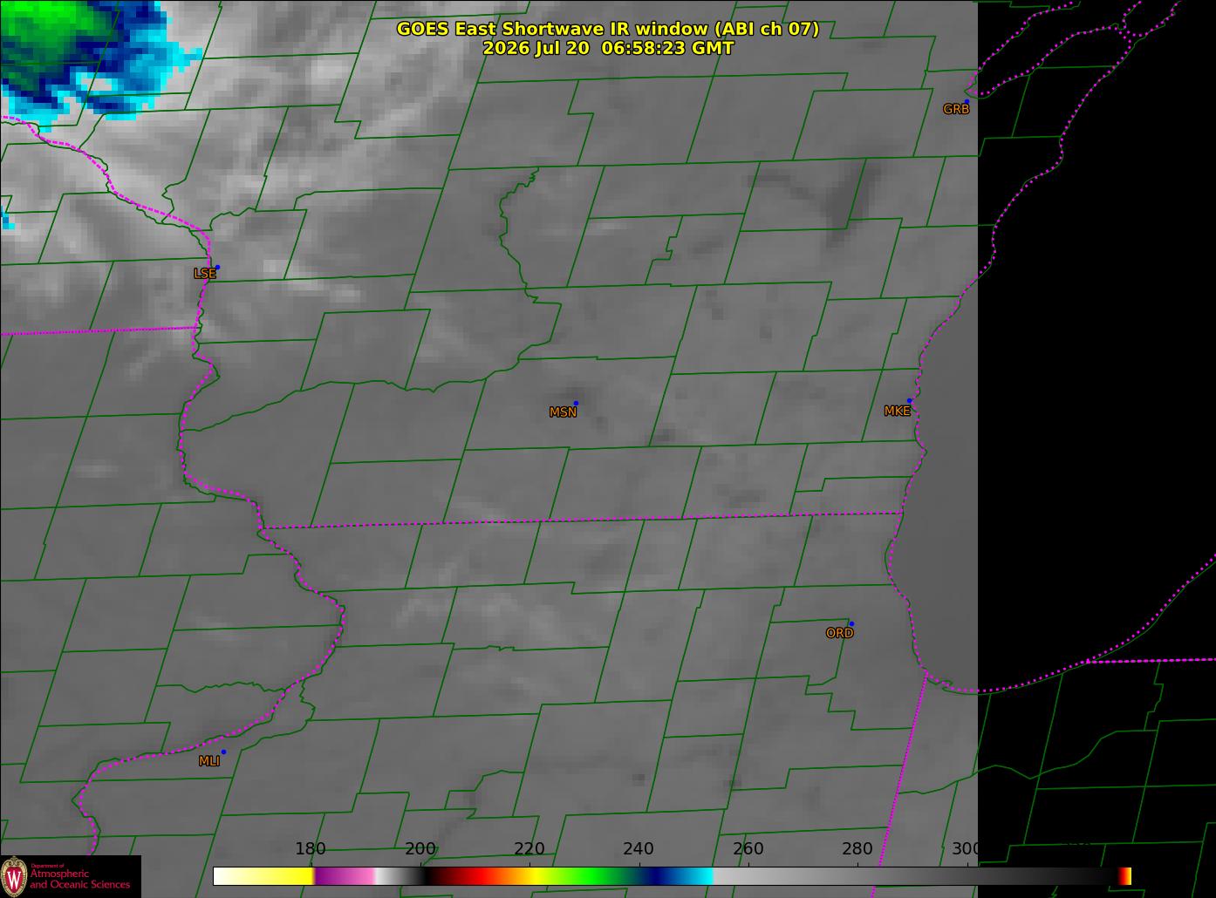The width and height of the screenshot is (1216, 898).
Task: Click the Atmospheric and Oceanic Sciences text
Action: 79,879
